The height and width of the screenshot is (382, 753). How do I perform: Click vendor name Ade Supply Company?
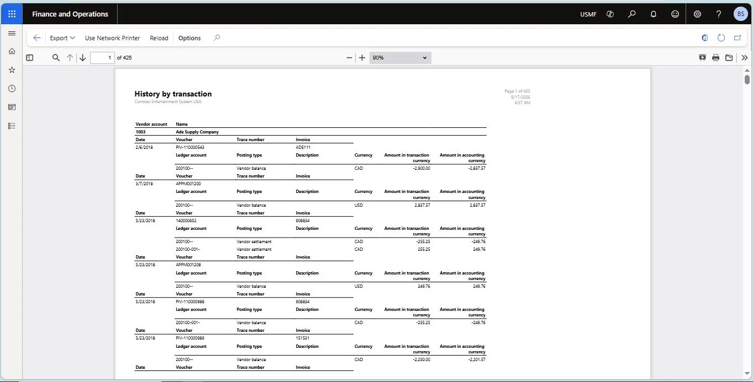point(197,132)
